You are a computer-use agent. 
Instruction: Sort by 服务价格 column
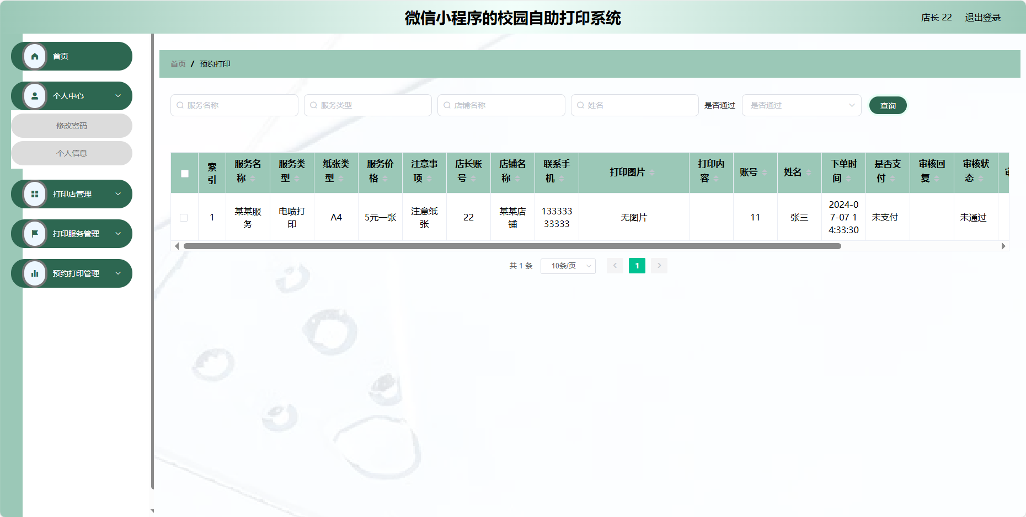(385, 179)
